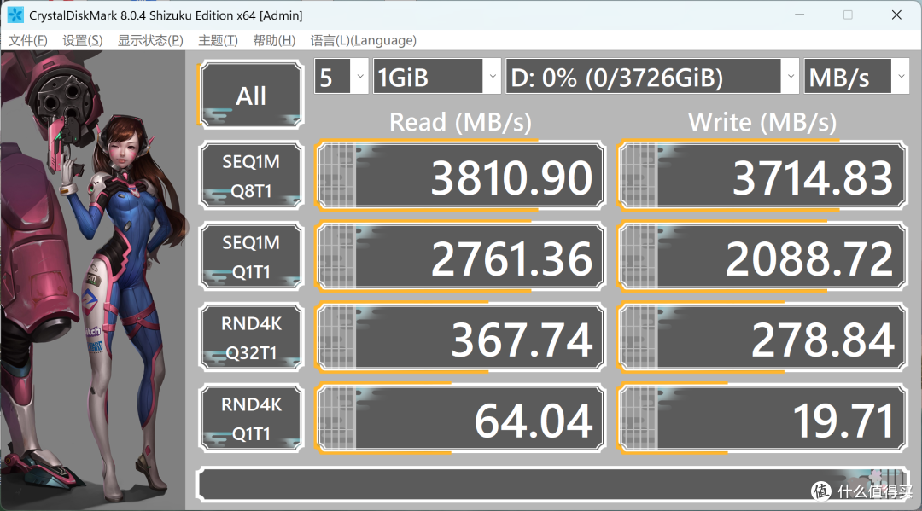Start the RND4K Q1T1 test

(x=251, y=419)
